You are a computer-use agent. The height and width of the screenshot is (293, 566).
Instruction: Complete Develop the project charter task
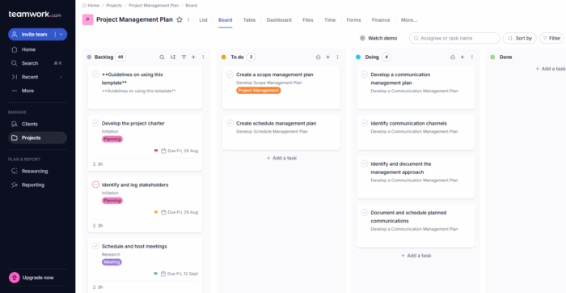coord(95,123)
